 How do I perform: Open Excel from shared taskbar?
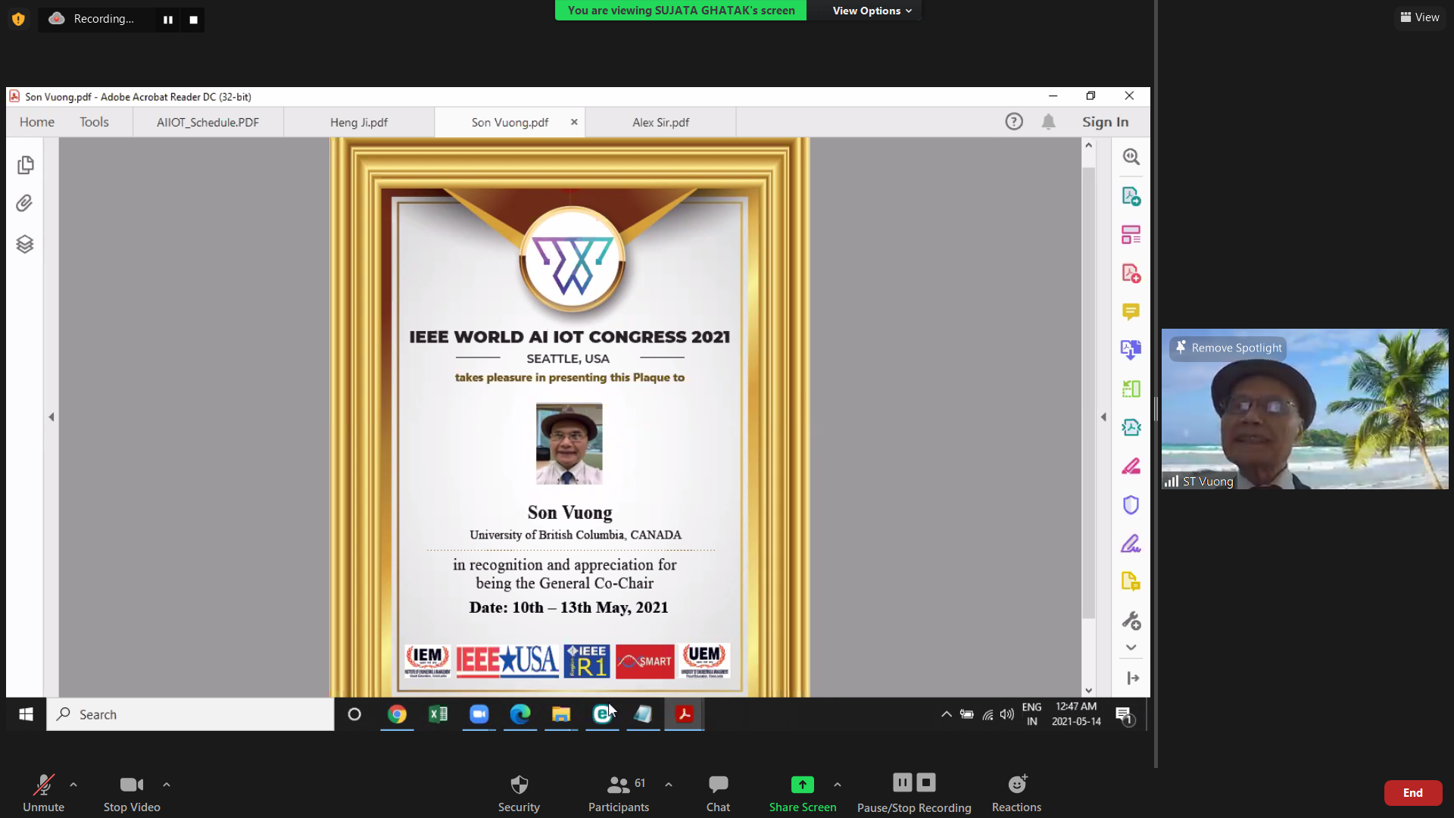[x=438, y=714]
